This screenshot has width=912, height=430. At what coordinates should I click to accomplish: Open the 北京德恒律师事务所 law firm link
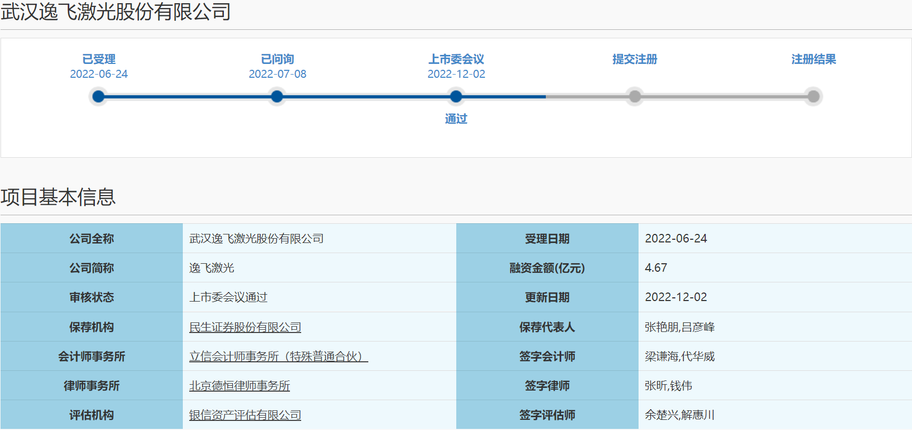239,386
